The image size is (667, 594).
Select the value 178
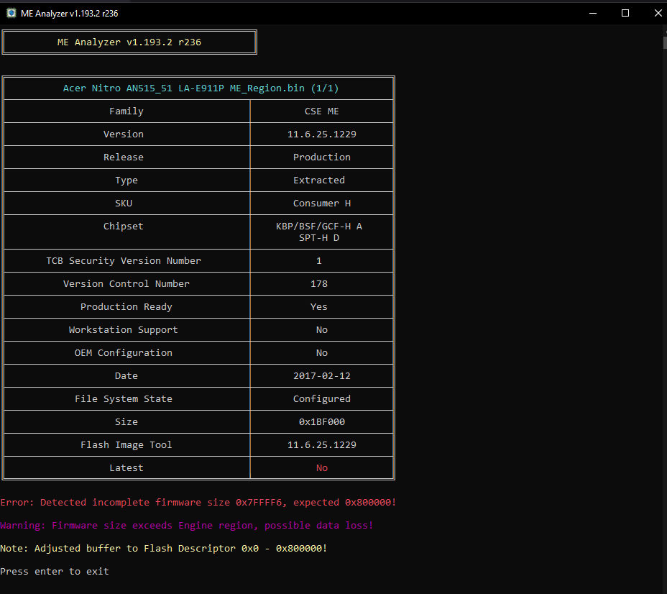pyautogui.click(x=319, y=283)
